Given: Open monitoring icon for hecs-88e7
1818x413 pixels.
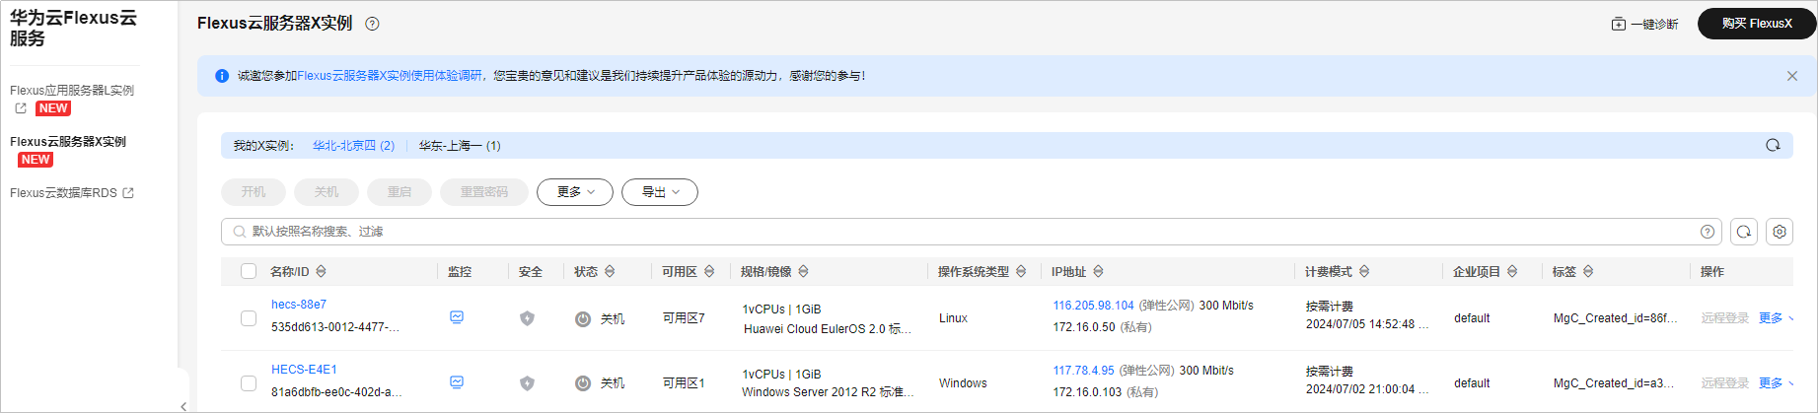Looking at the screenshot, I should point(457,317).
